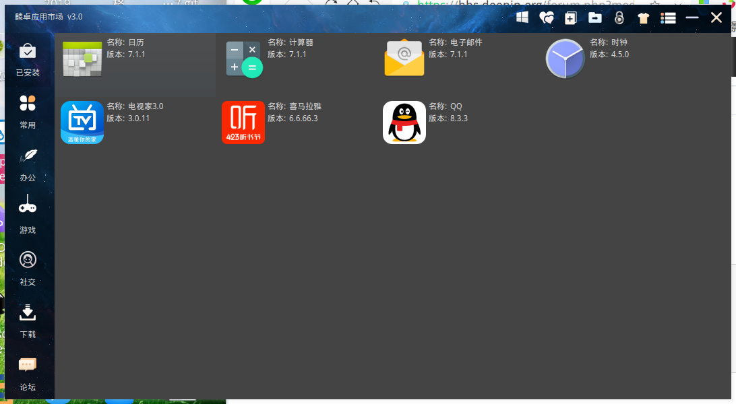Screen dimensions: 736x404
Task: Open the list menu icon in title bar
Action: click(x=668, y=18)
